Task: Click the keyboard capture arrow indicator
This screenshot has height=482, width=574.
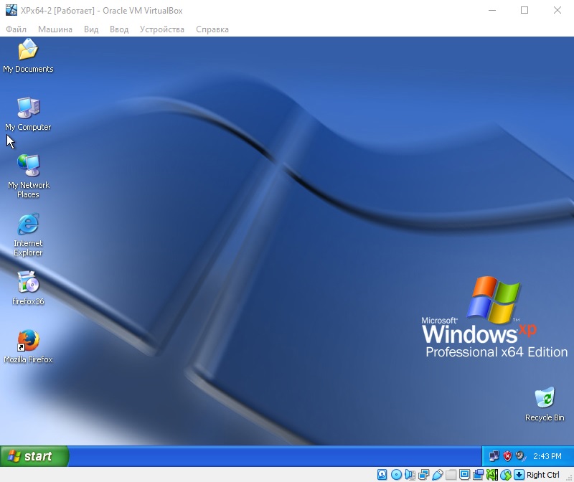Action: coord(519,475)
